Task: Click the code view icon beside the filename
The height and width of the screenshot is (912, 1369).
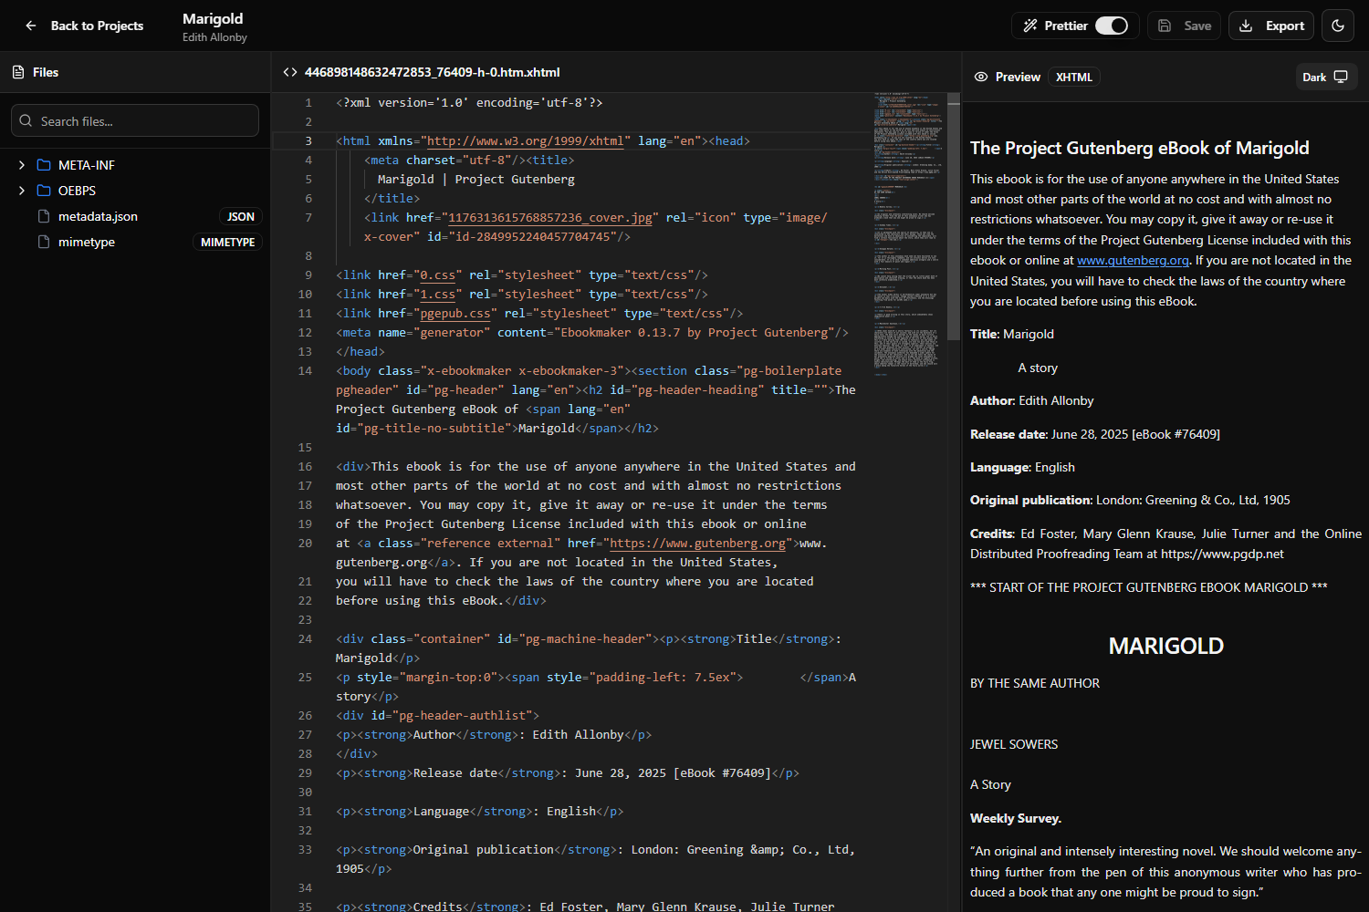Action: (290, 71)
